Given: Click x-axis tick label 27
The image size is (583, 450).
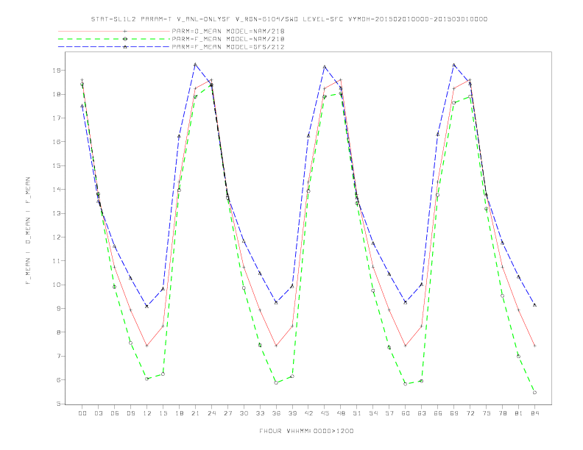Looking at the screenshot, I should click(x=227, y=413).
